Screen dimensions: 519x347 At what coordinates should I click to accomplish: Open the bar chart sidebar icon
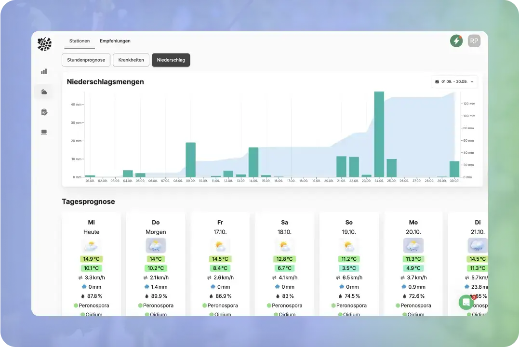point(44,71)
